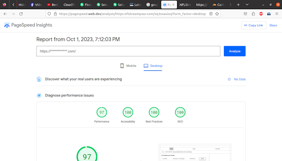Open the Google search tab

(x=152, y=5)
